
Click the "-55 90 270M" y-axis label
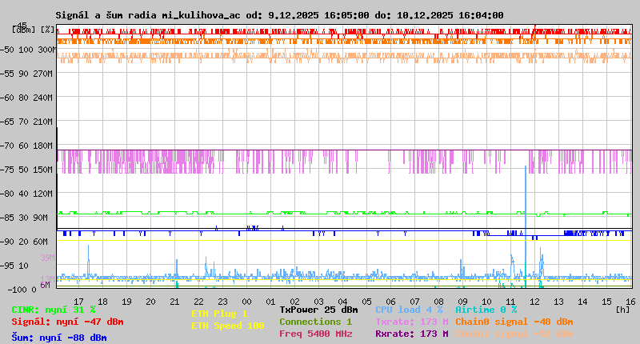26,74
